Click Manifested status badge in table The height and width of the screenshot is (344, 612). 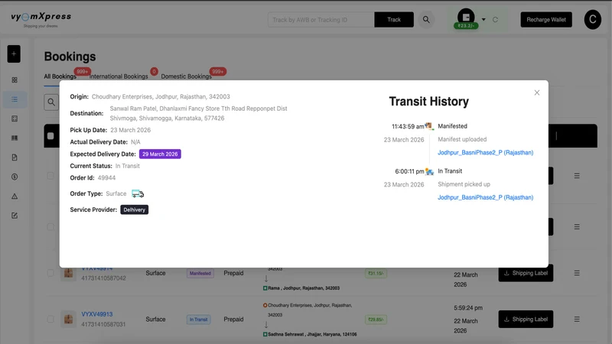point(200,274)
